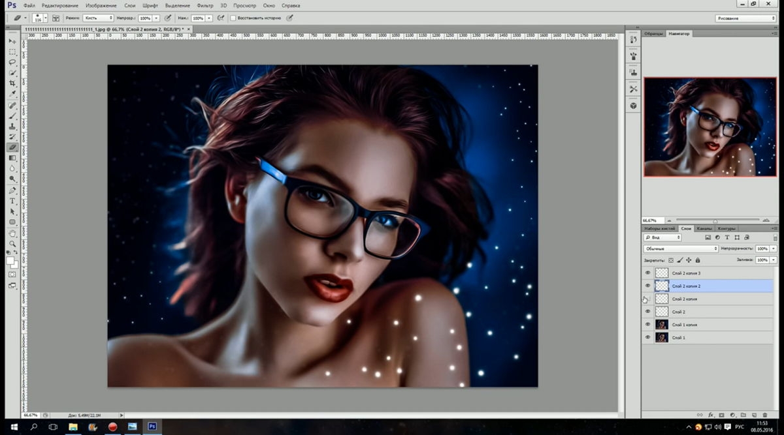Open the flow 'Наж.' slider arrow
The width and height of the screenshot is (784, 435).
209,18
